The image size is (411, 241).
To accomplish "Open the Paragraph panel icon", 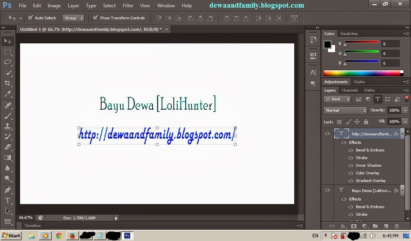I will point(313,84).
